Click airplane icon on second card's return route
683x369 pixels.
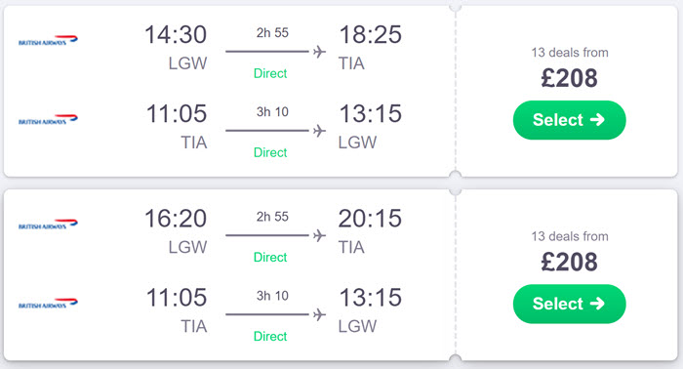[319, 314]
